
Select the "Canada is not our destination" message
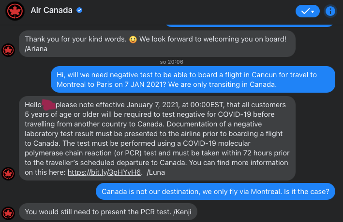click(x=215, y=192)
